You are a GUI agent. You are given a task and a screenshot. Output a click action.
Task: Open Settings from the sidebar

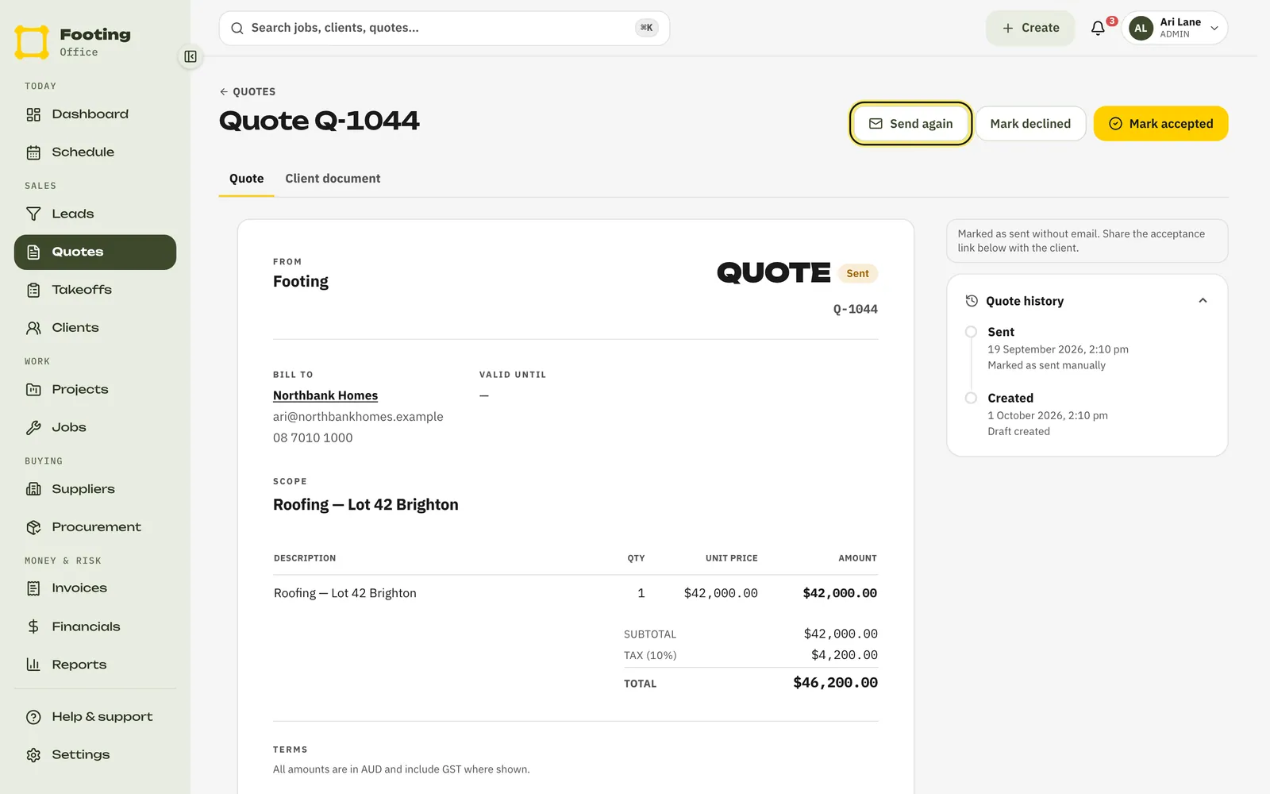(95, 755)
